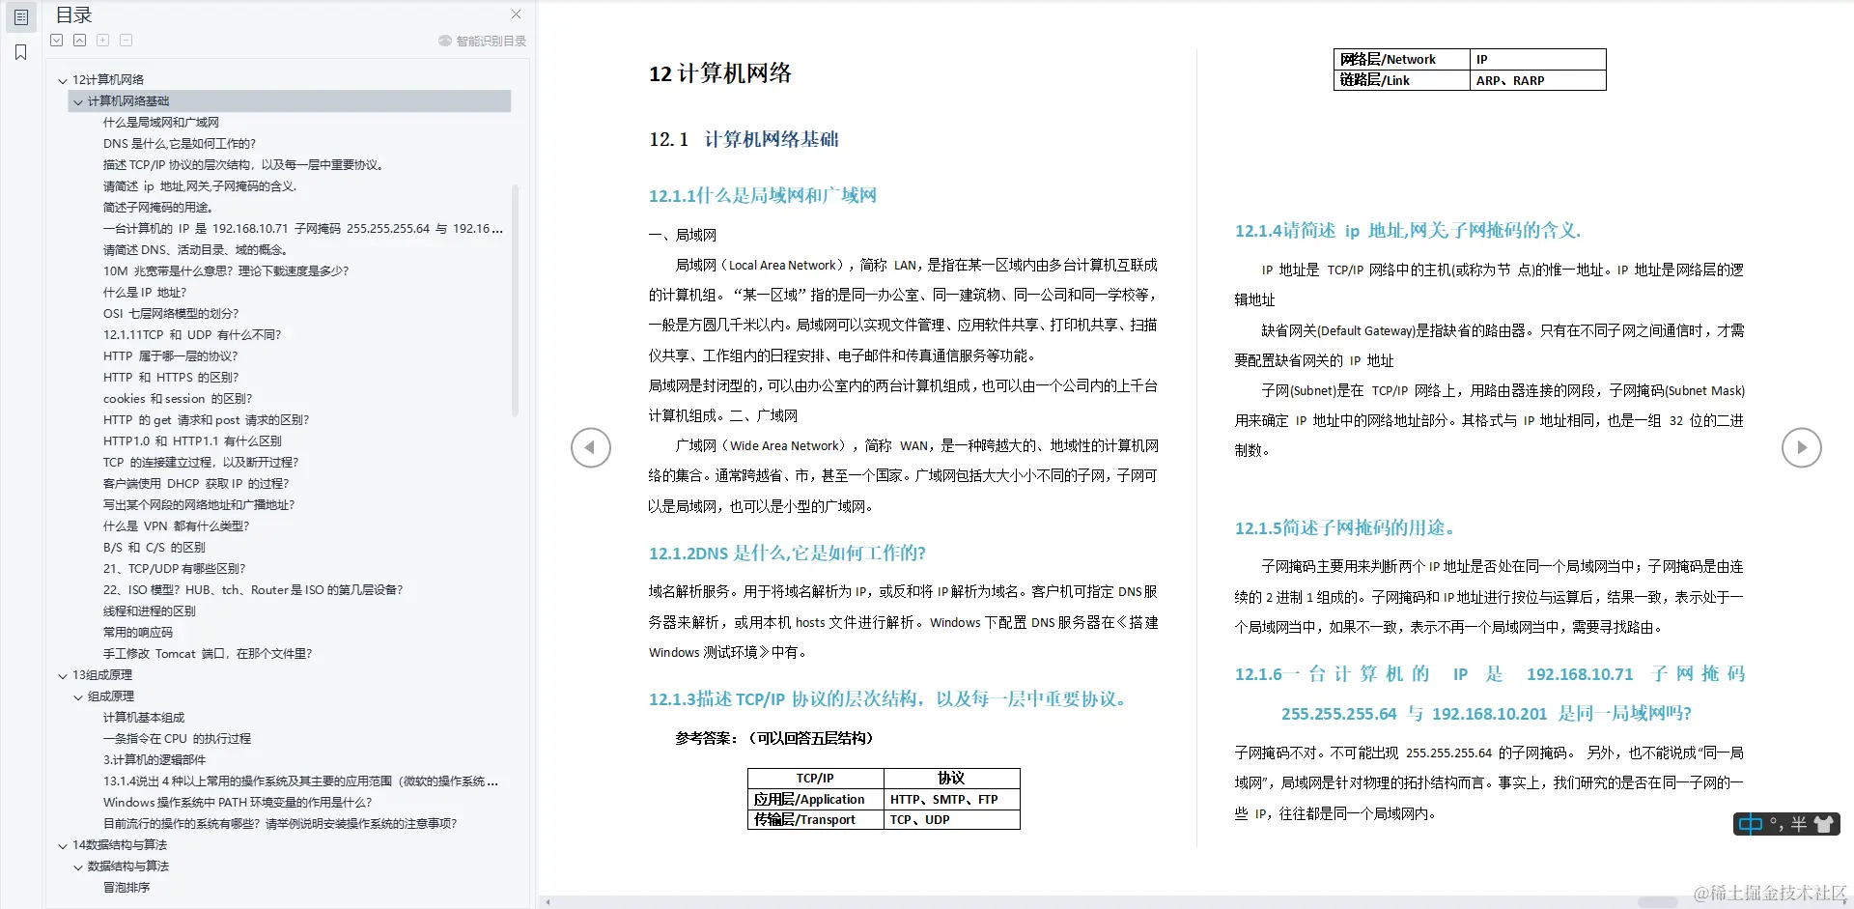Click the horizontal scrollbar left arrow
Viewport: 1854px width, 909px height.
click(x=548, y=902)
